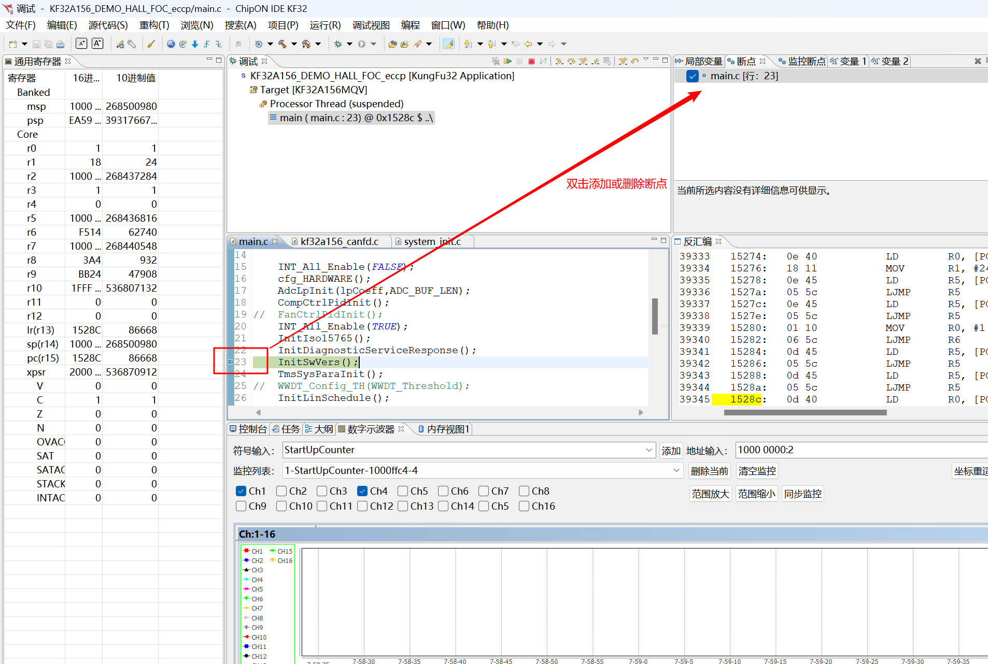Click the hammer build icon
This screenshot has height=664, width=988.
tap(283, 44)
